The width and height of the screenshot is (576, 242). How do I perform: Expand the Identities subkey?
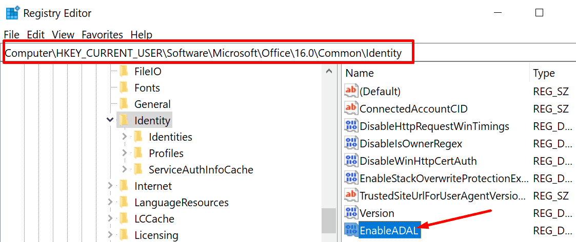[124, 137]
